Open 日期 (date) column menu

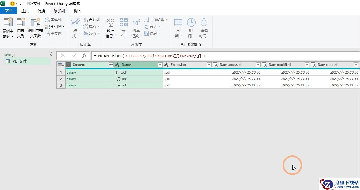[x=178, y=28]
